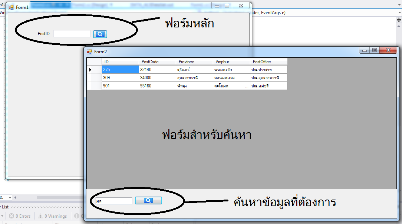The height and width of the screenshot is (224, 402).
Task: Select the Amphur cell in row 275
Action: [231, 69]
